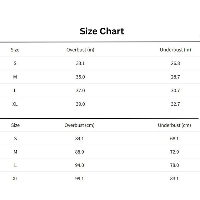Click the 30.7 underbust value
The image size is (200, 200).
click(175, 90)
